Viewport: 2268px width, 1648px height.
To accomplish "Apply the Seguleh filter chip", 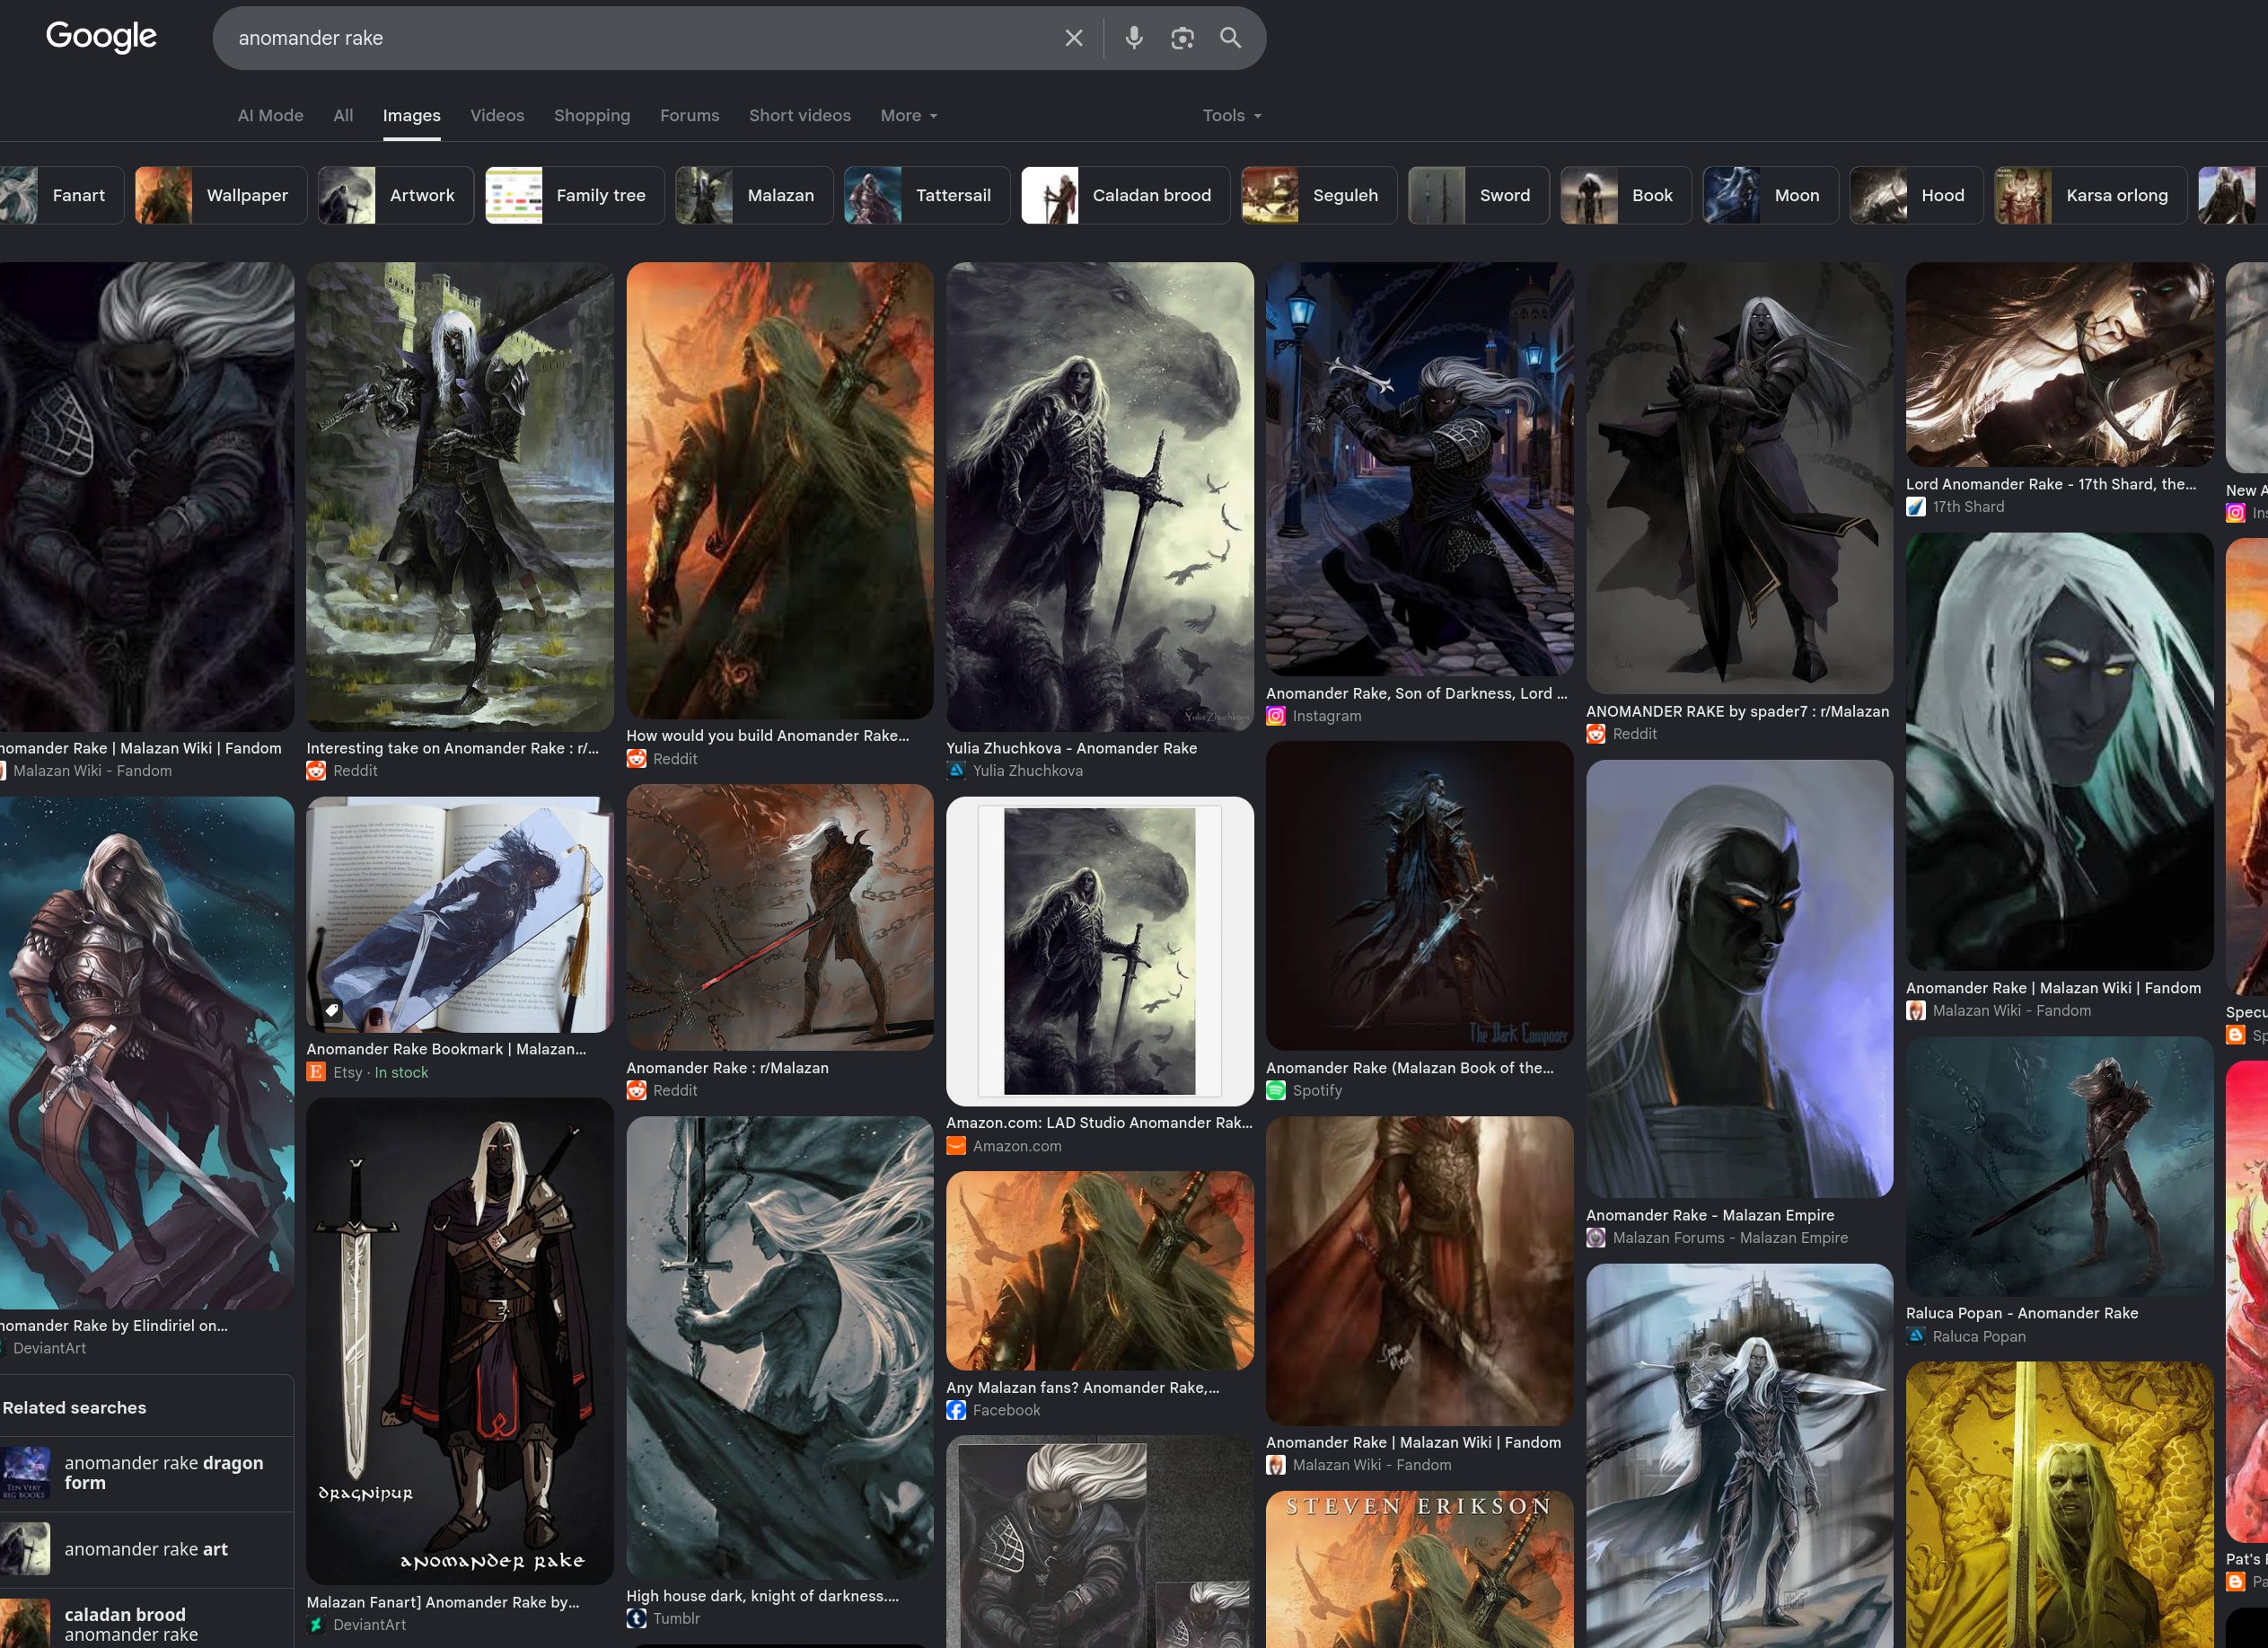I will (x=1319, y=195).
